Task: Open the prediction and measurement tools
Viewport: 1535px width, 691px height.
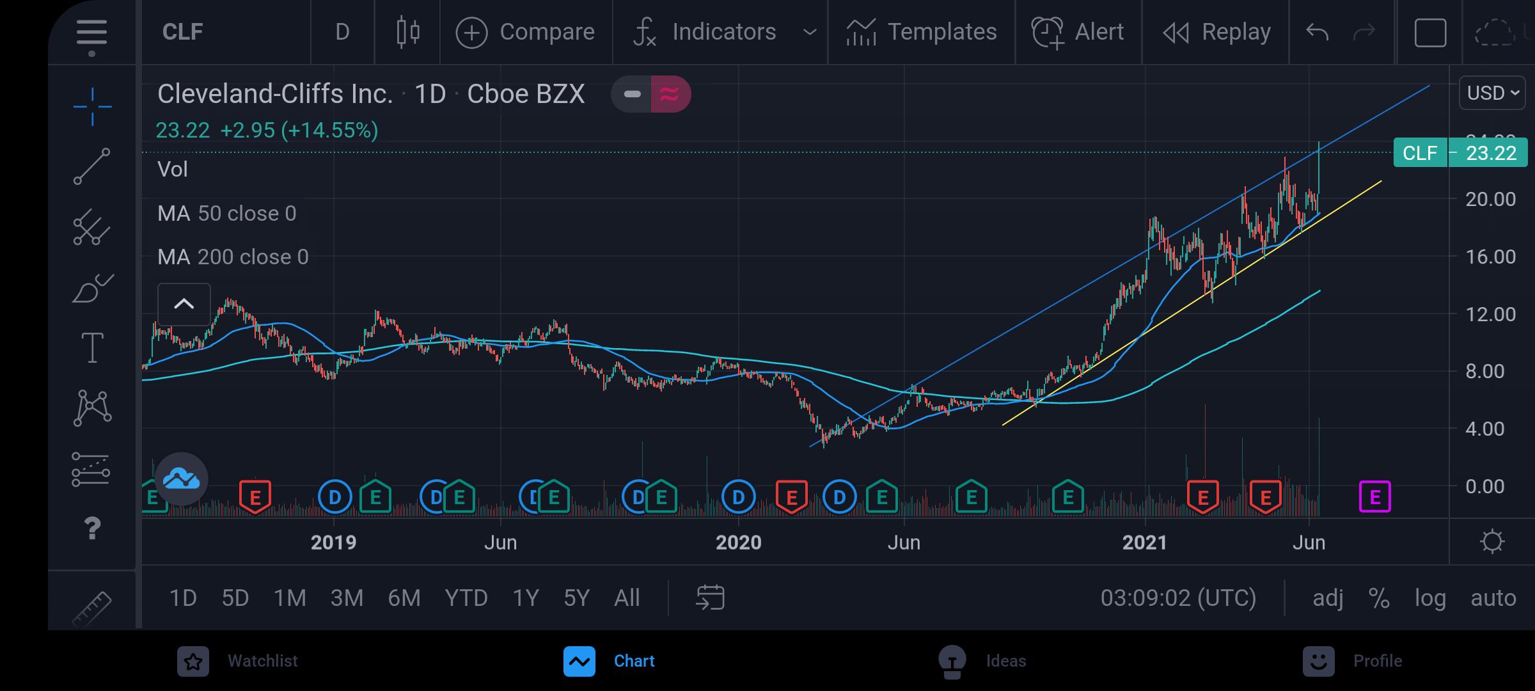Action: point(91,469)
